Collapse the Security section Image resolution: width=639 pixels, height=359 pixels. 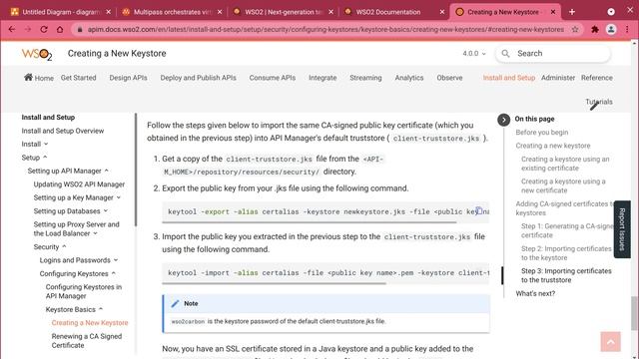pyautogui.click(x=64, y=246)
